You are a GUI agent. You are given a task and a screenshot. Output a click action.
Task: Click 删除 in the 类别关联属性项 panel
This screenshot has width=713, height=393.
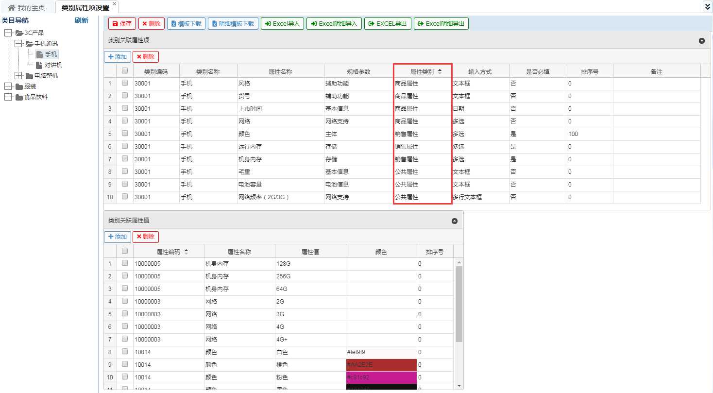(x=146, y=57)
